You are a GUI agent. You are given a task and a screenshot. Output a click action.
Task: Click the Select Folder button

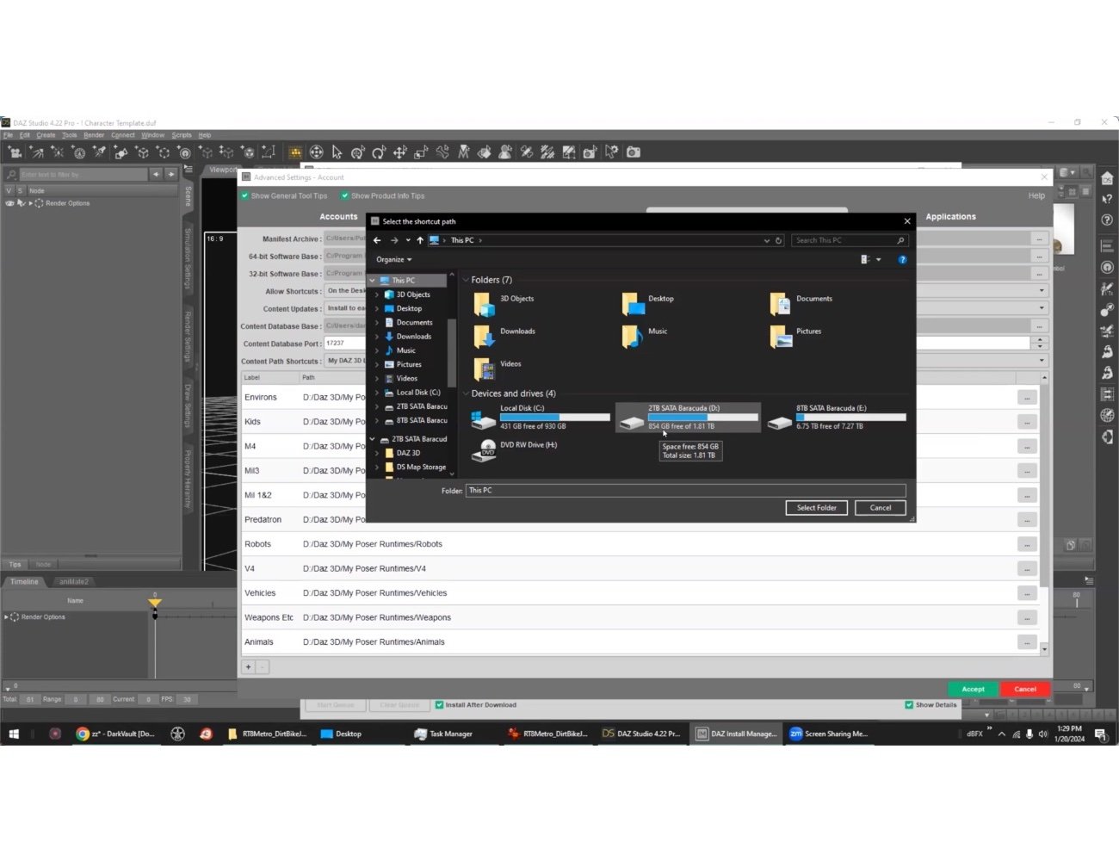[815, 507]
